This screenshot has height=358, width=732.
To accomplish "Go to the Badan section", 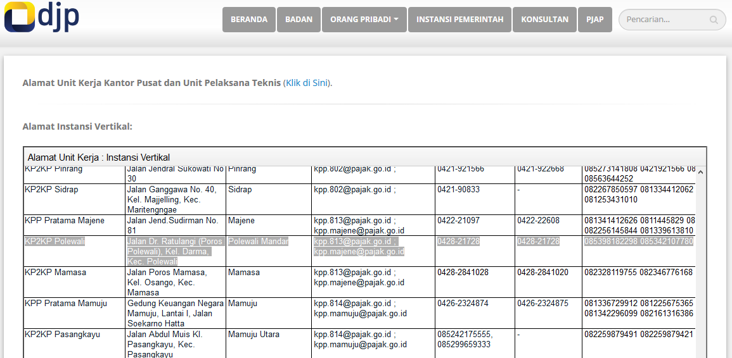I will click(299, 20).
